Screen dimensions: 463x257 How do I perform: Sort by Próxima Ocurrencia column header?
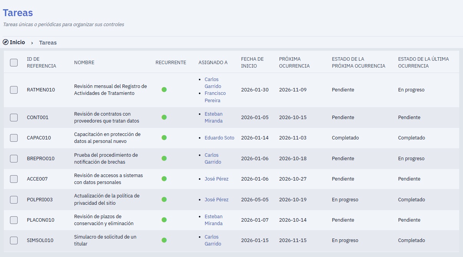(x=294, y=62)
